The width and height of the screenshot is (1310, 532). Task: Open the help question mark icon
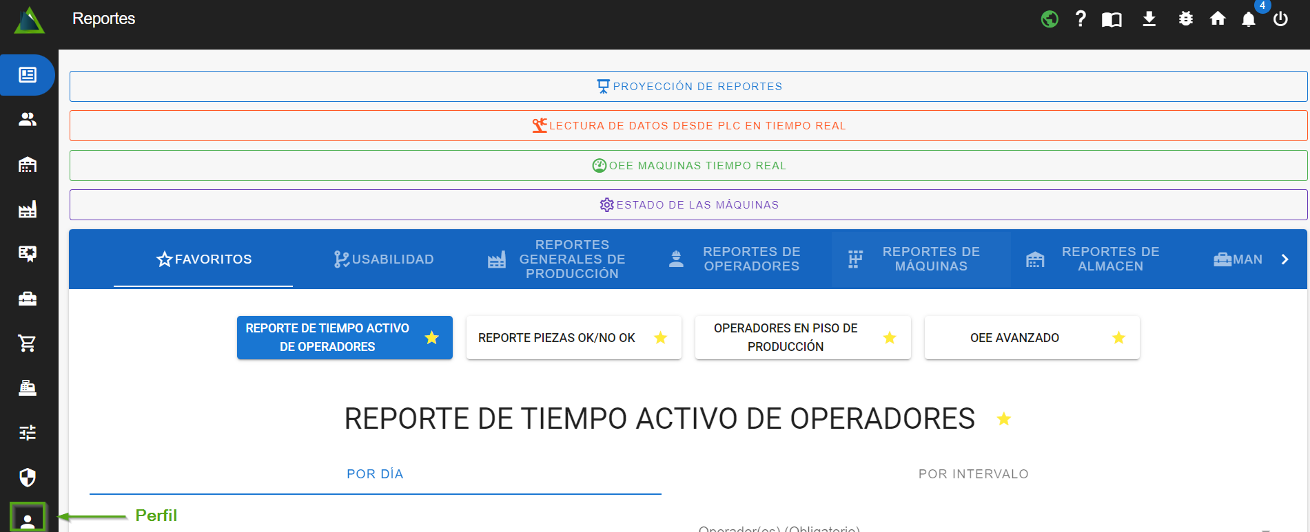click(1081, 19)
